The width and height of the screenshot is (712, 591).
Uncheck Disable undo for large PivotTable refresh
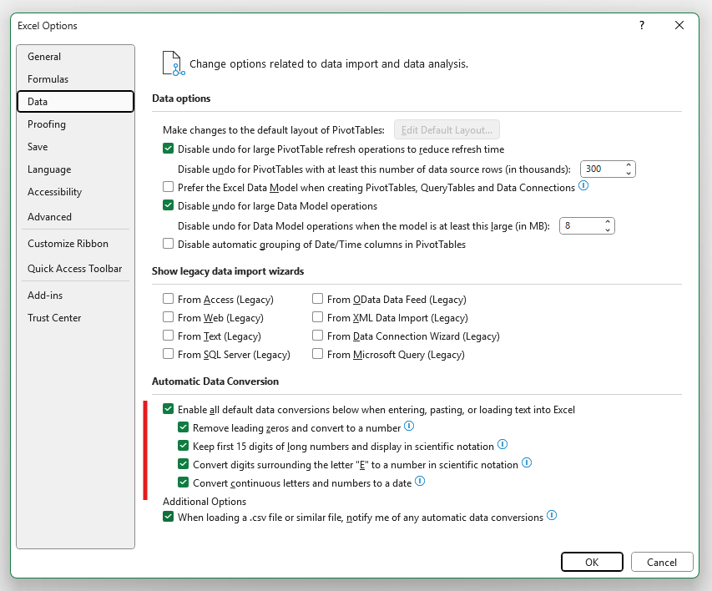tap(169, 149)
